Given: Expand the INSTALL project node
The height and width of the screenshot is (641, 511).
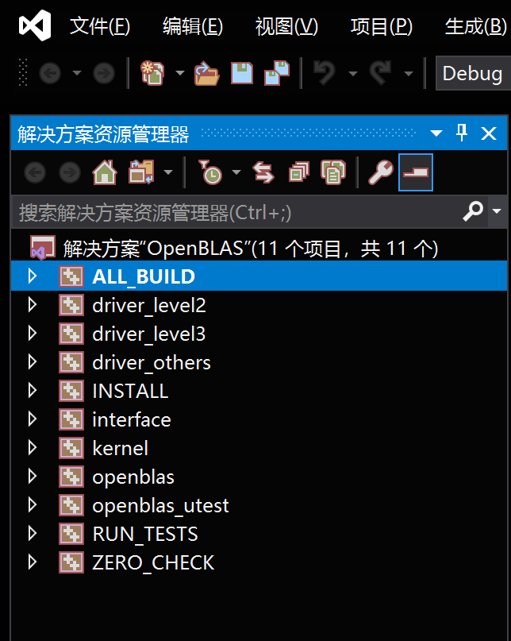Looking at the screenshot, I should (x=33, y=391).
